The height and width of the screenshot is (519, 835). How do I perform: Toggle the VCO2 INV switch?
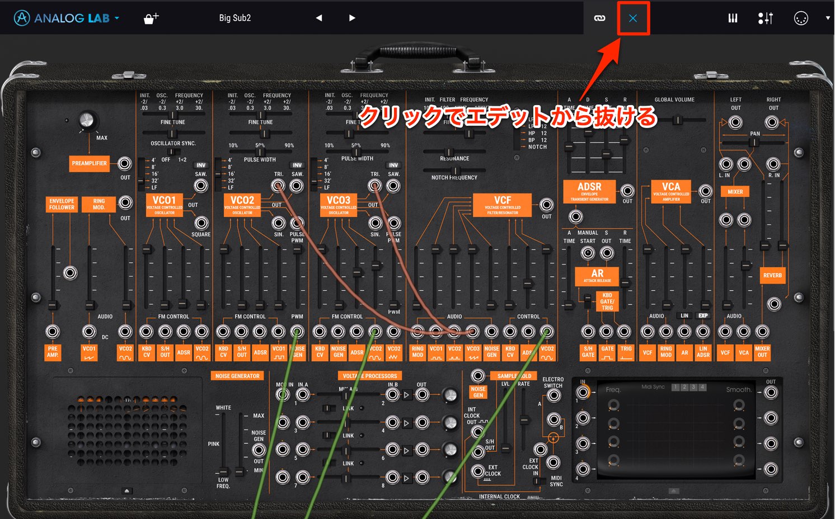click(297, 165)
